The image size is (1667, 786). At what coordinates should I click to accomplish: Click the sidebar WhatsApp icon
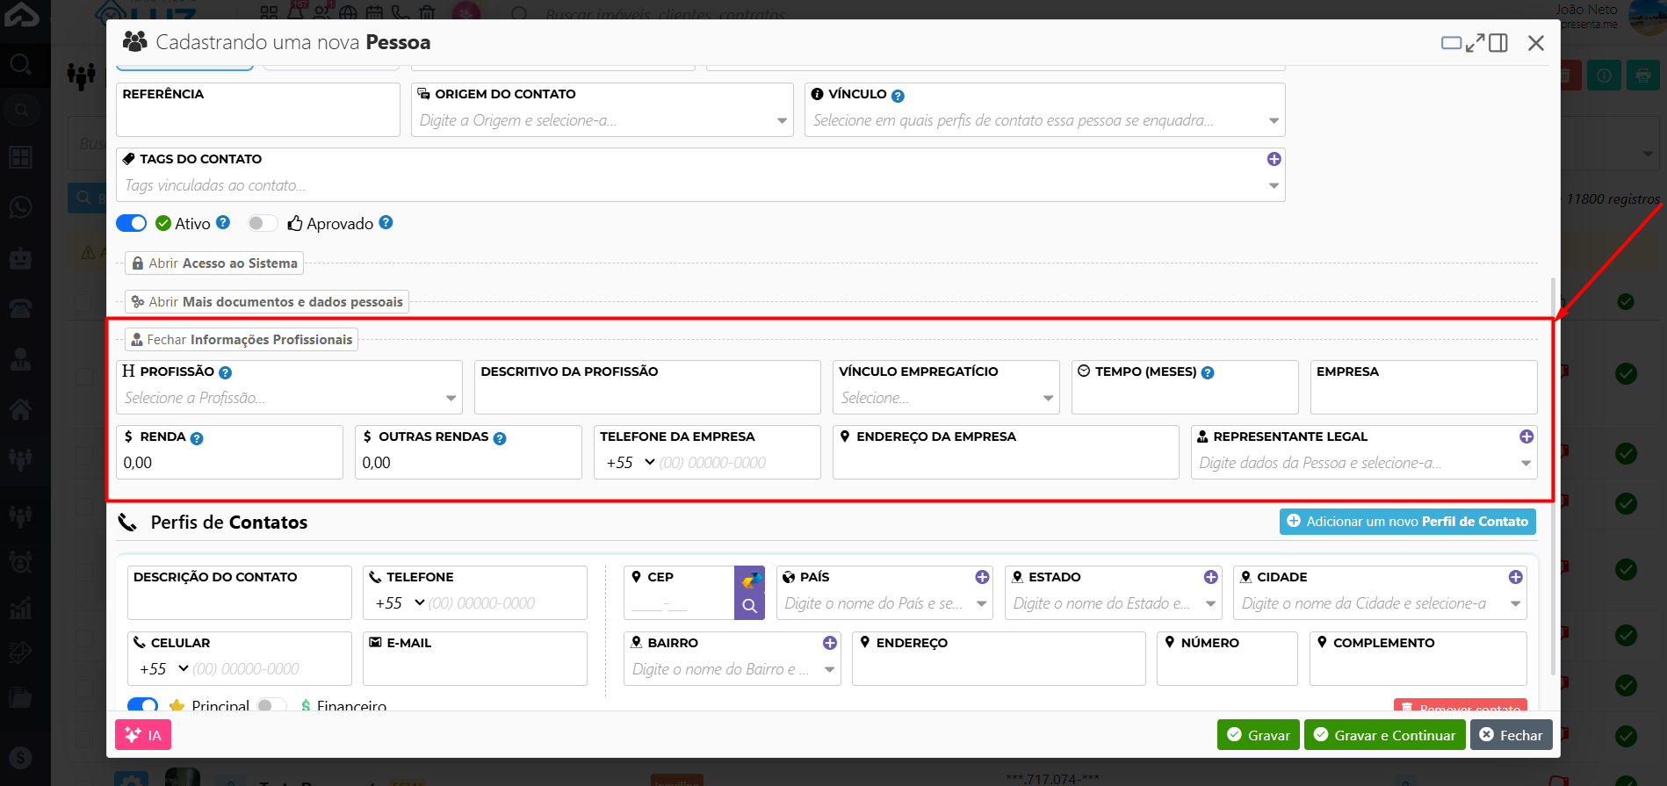click(21, 207)
